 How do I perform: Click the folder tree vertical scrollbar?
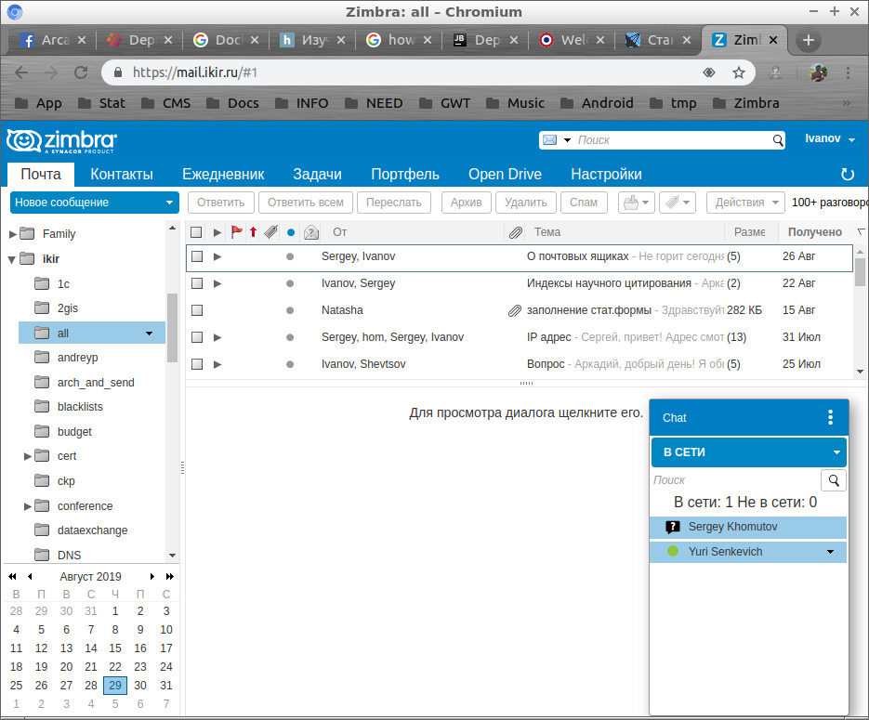click(172, 327)
